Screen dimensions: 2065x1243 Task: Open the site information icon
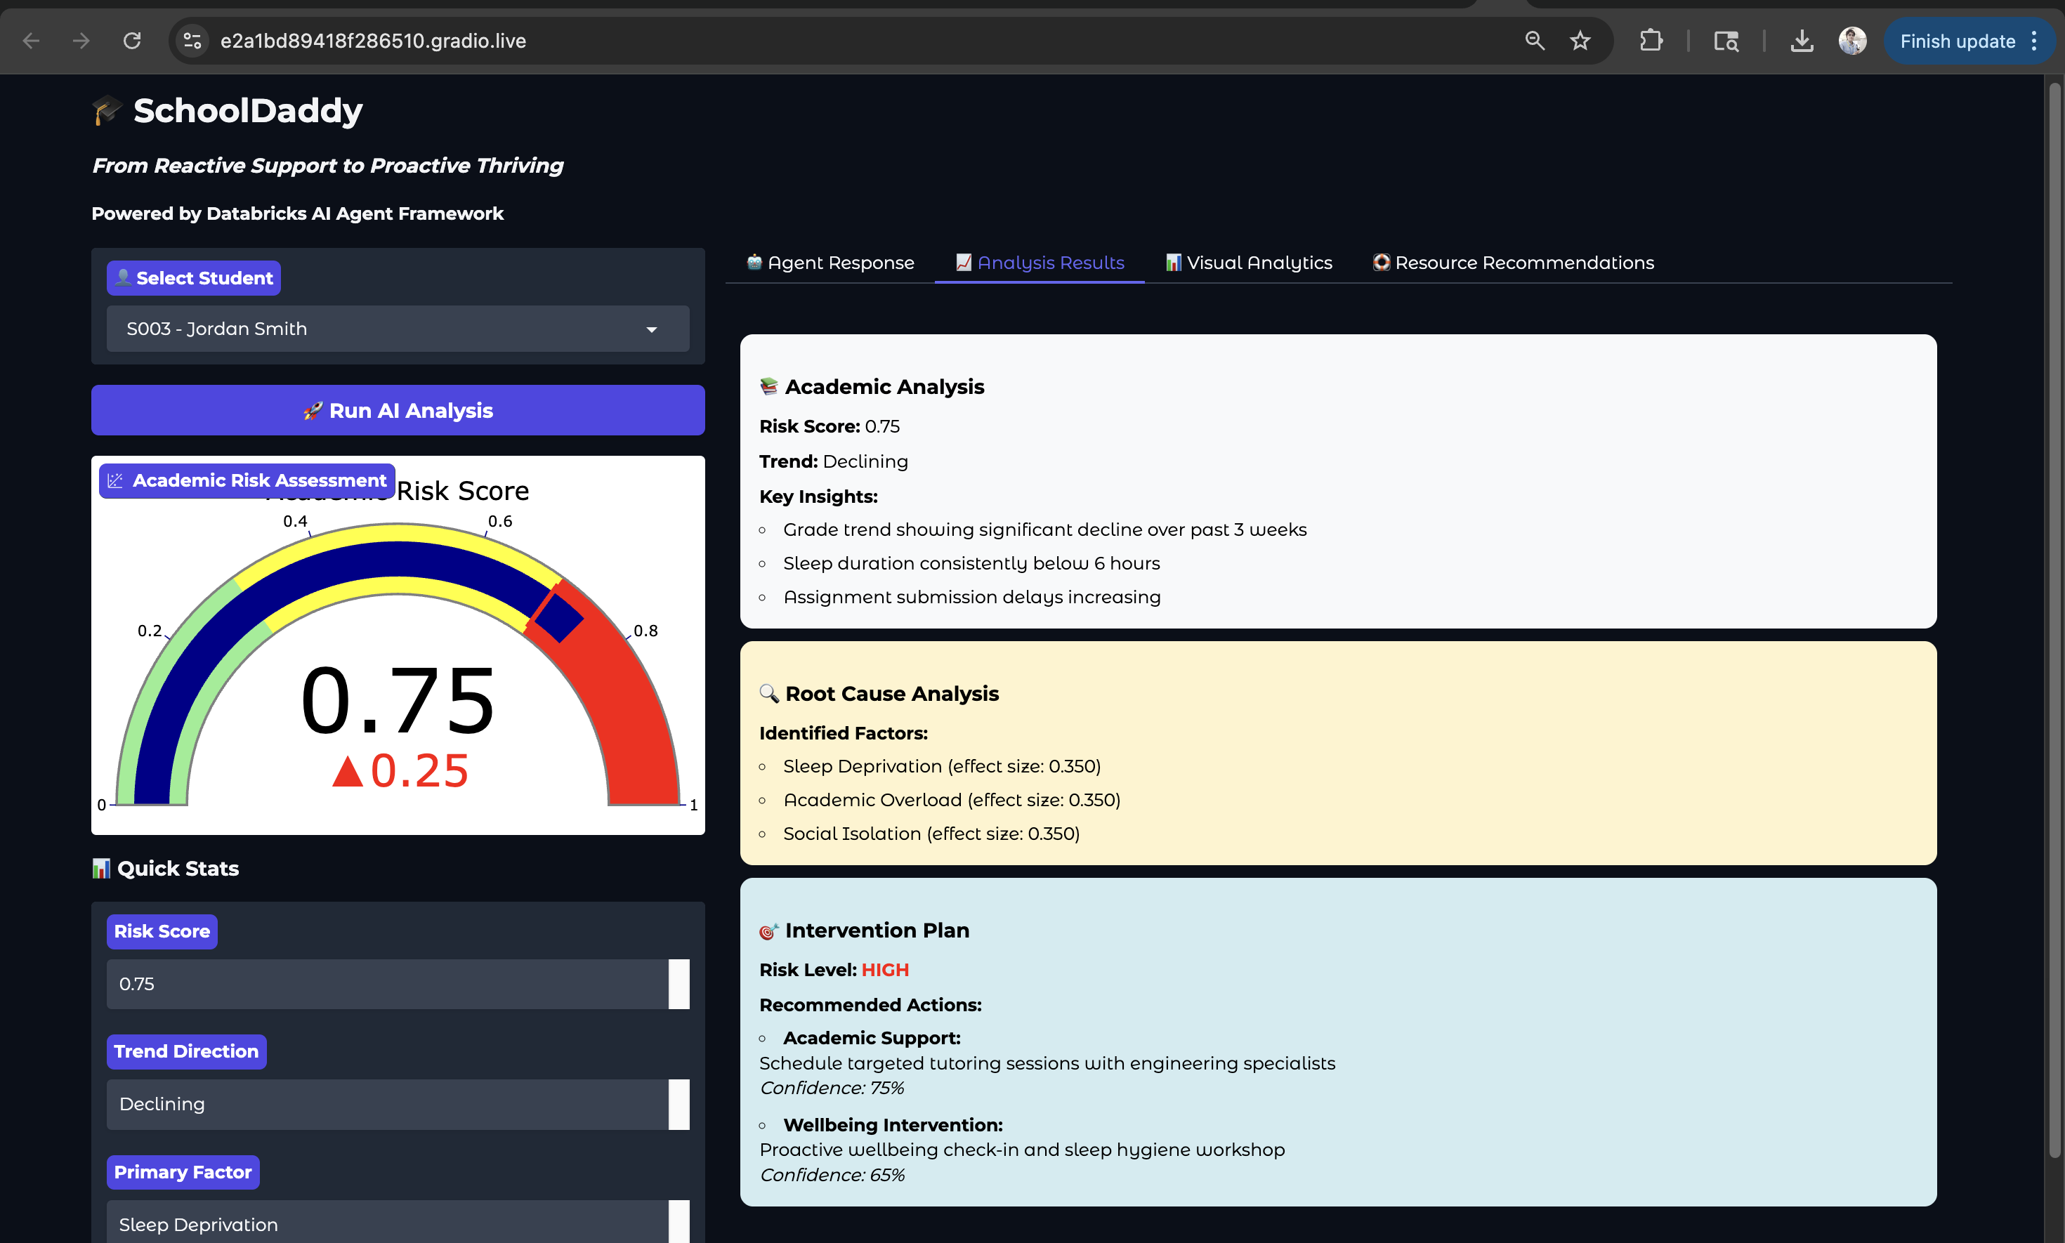click(x=192, y=40)
